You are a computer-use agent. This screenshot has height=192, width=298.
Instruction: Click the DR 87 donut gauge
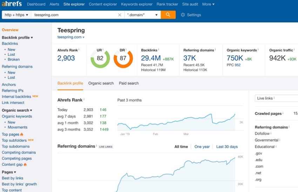click(123, 58)
